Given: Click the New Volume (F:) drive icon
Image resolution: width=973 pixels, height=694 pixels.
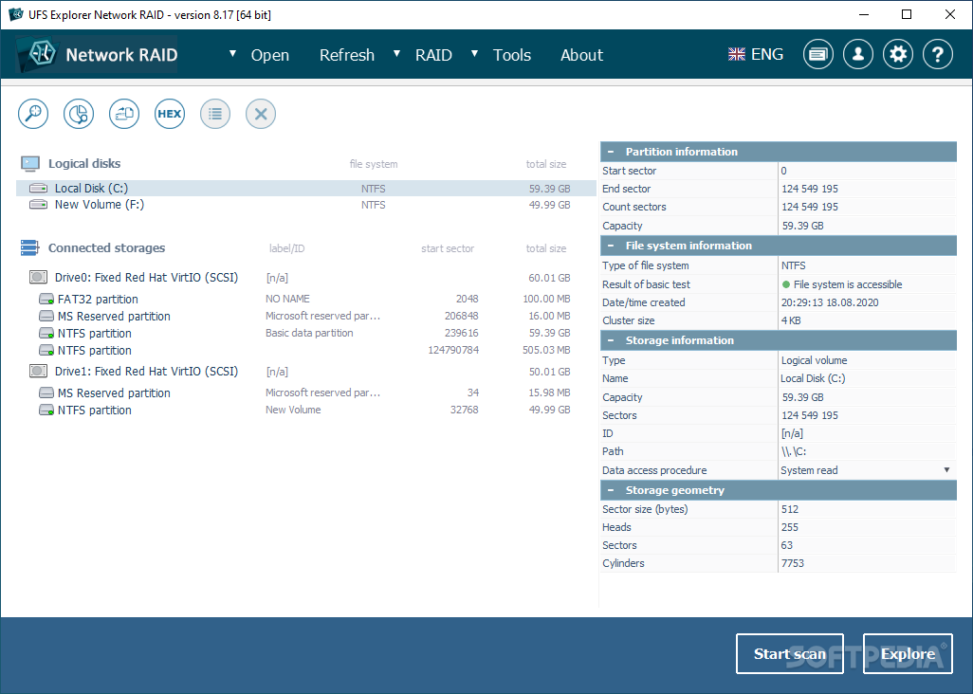Looking at the screenshot, I should pos(39,204).
